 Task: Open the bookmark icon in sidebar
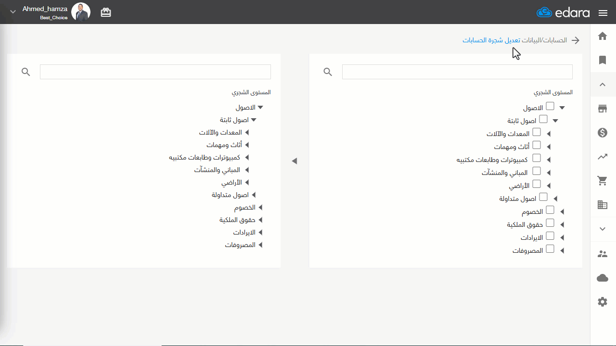[x=603, y=60]
